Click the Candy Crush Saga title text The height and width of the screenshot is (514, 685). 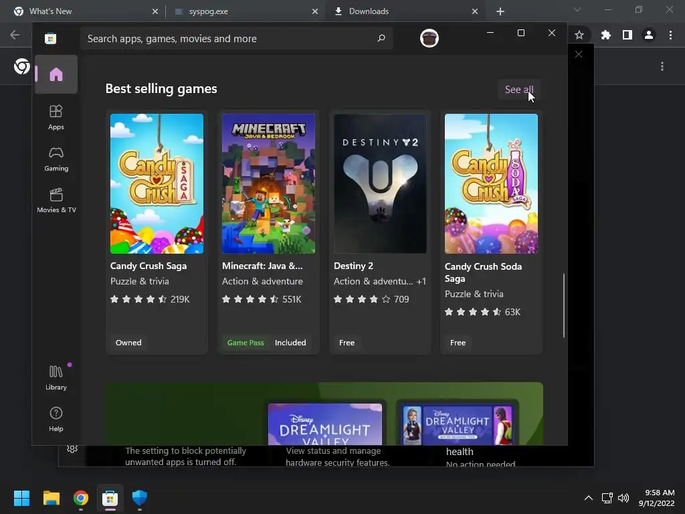149,266
